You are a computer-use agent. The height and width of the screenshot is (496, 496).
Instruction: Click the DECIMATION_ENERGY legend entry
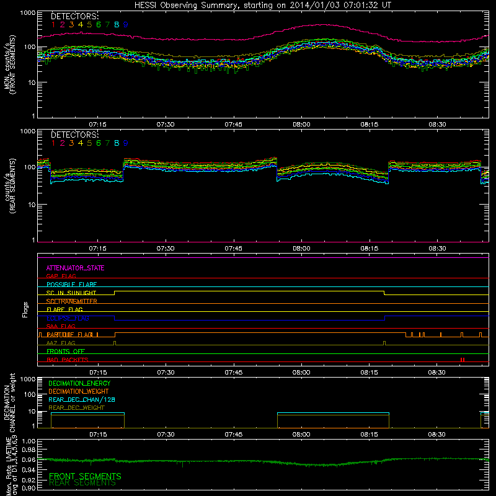(79, 383)
